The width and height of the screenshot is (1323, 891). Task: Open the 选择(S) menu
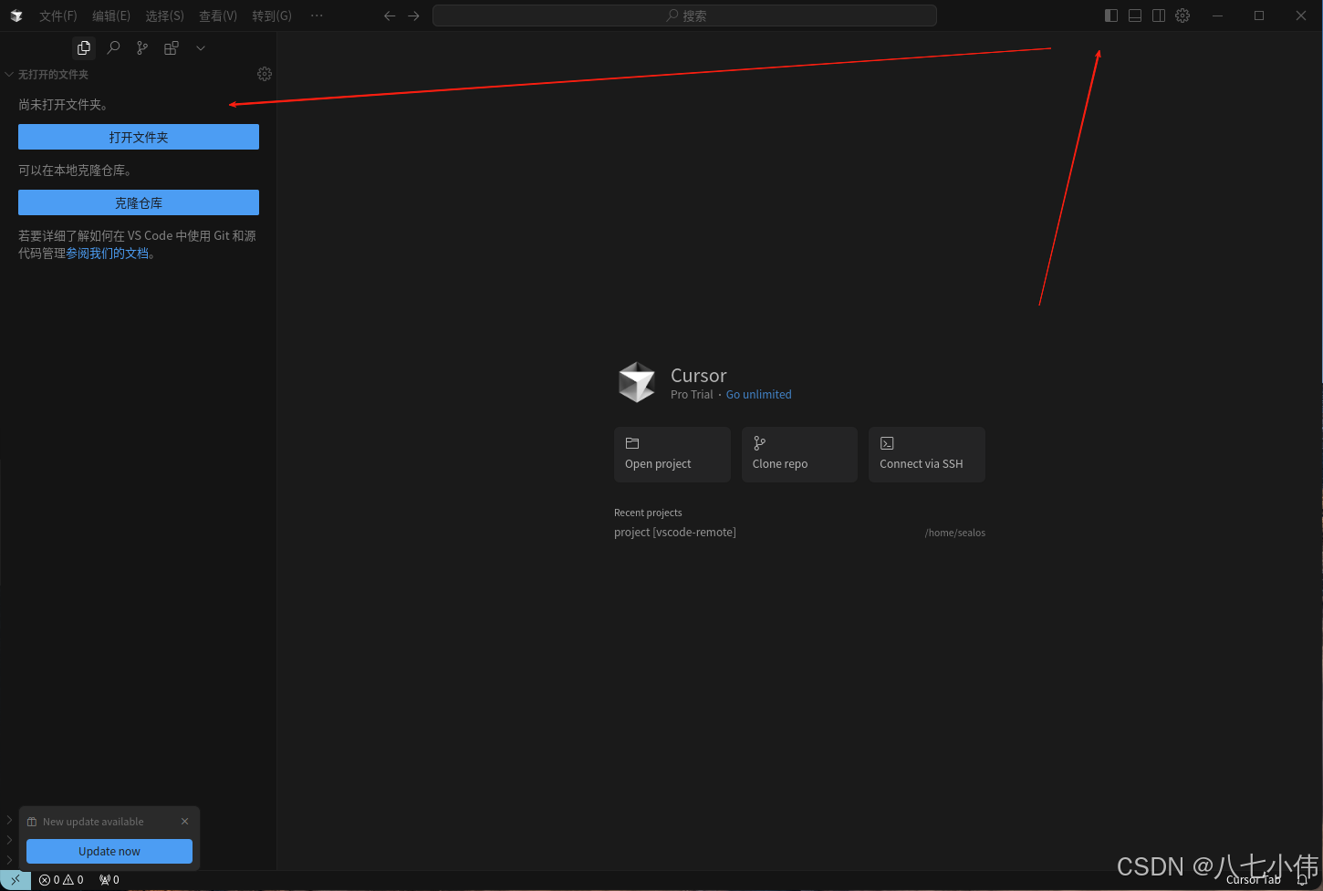click(164, 16)
